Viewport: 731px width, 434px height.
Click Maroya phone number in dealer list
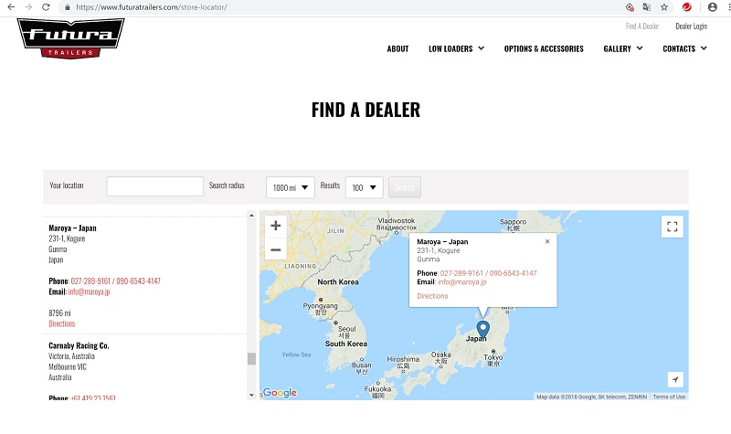116,281
